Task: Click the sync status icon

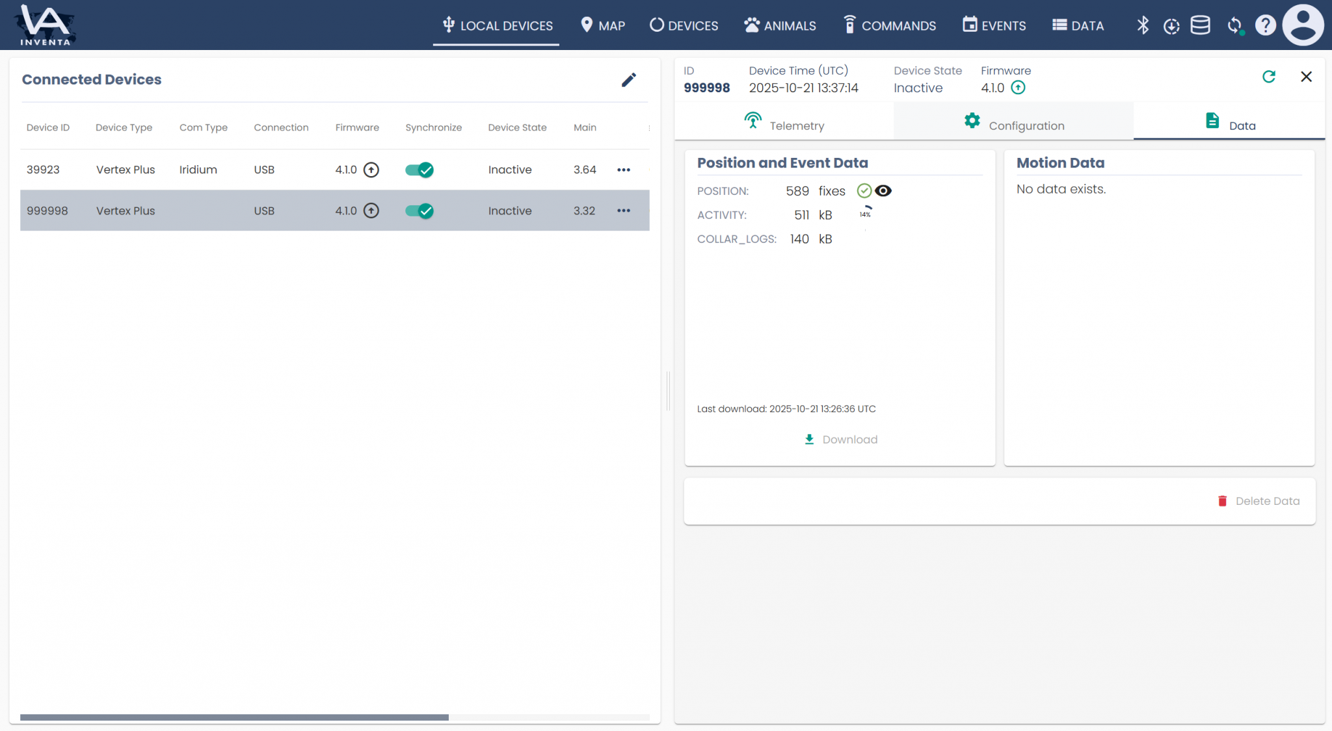Action: coord(1234,26)
